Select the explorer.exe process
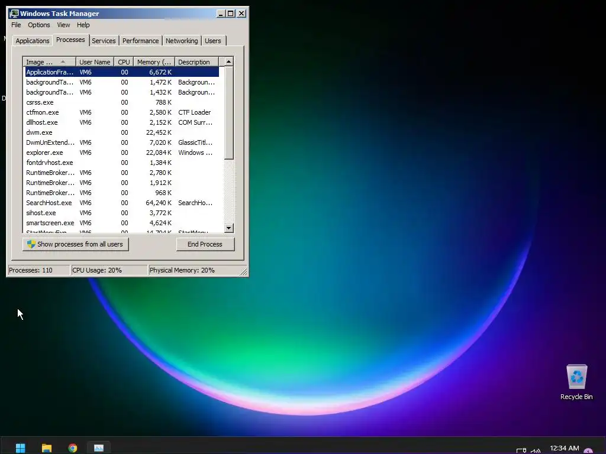This screenshot has width=606, height=454. pyautogui.click(x=122, y=153)
